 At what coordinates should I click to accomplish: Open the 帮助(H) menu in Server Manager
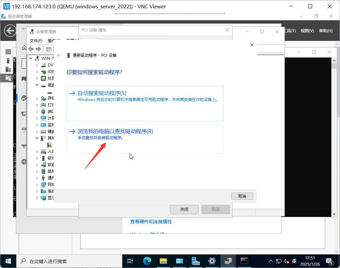[326, 31]
